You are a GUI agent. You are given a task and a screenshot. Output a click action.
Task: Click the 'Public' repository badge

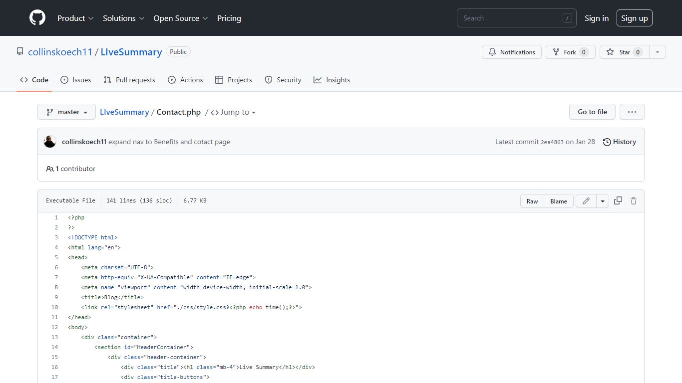178,51
